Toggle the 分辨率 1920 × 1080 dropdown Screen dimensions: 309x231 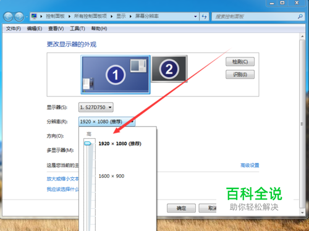click(107, 122)
